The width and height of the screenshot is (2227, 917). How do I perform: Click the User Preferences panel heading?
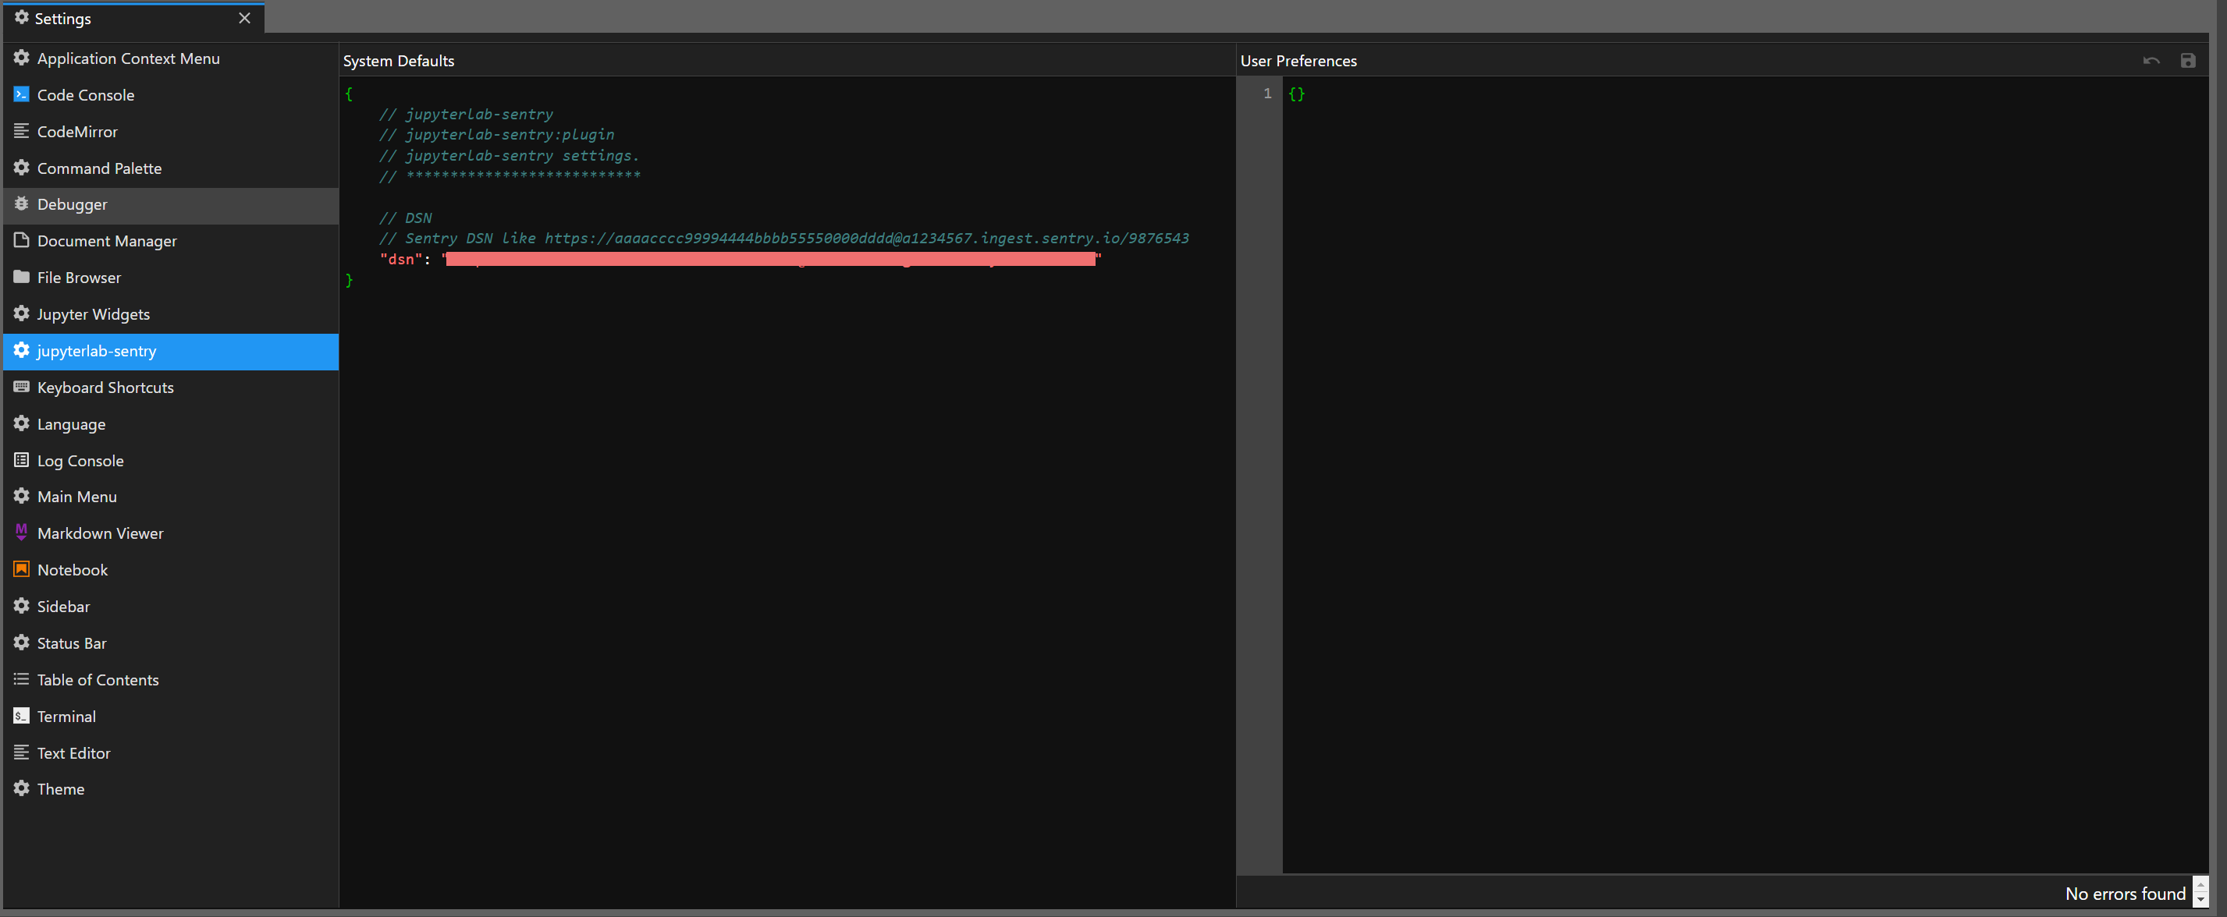coord(1298,61)
